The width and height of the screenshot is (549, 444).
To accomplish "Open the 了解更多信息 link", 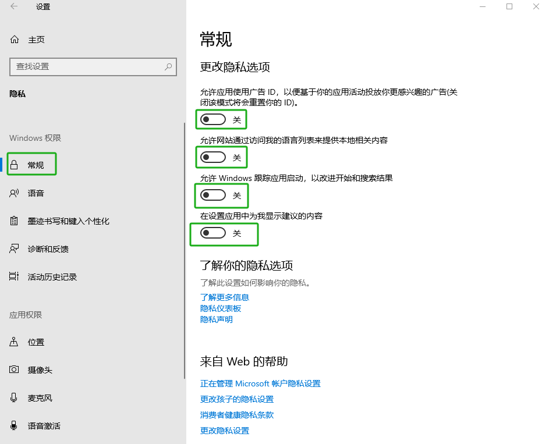I will point(225,297).
